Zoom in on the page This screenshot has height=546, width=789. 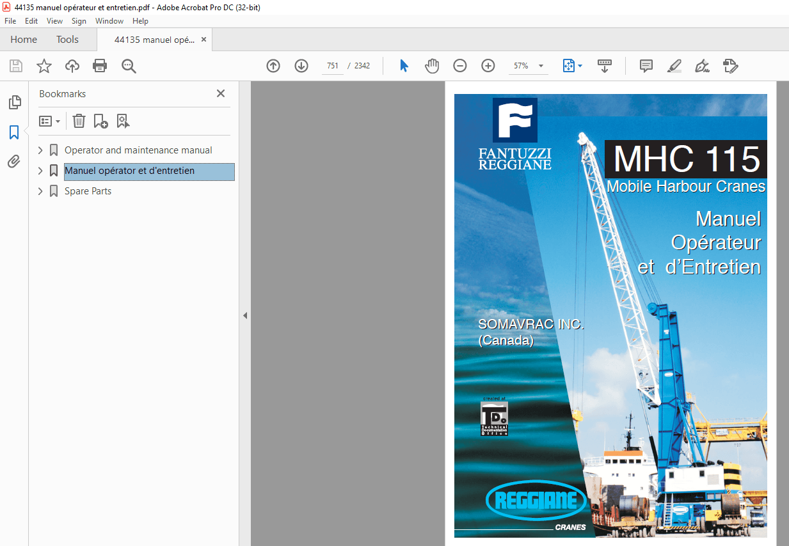[x=488, y=65]
